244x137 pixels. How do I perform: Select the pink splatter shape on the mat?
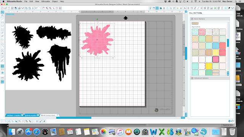tap(97, 40)
